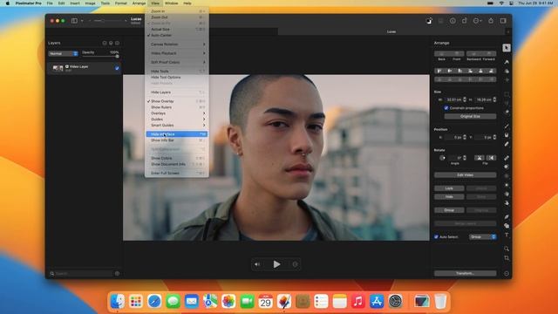
Task: Choose Actual Size from View menu
Action: (176, 29)
